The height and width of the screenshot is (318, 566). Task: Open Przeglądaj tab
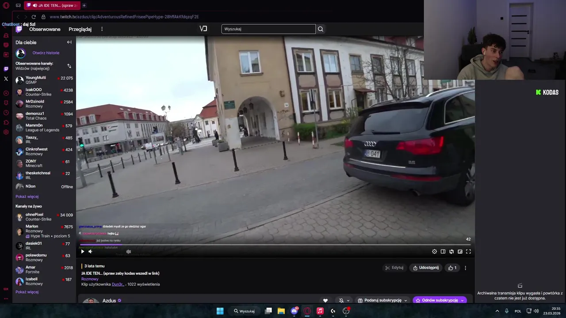click(x=80, y=29)
